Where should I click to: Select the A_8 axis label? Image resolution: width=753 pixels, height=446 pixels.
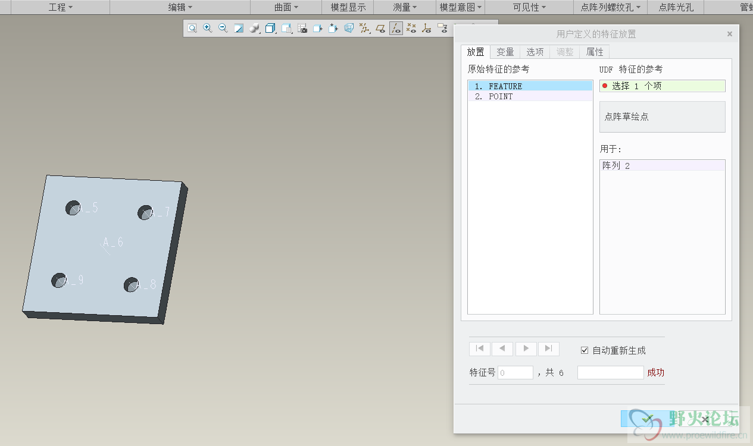[x=146, y=285]
